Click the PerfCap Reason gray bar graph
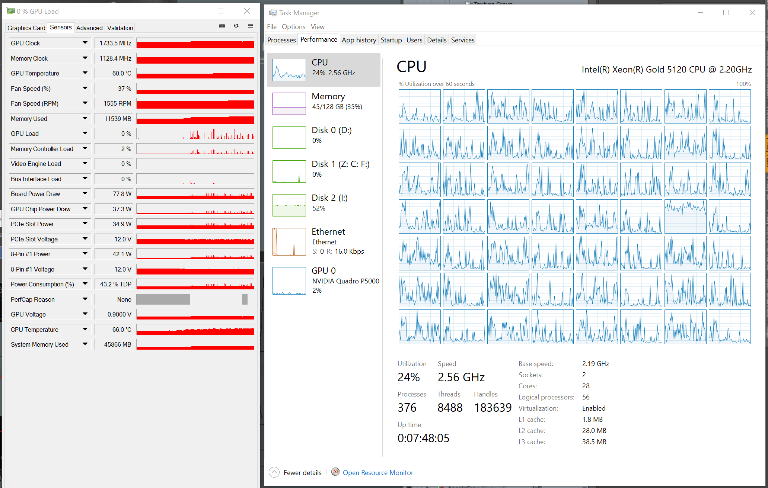 tap(195, 299)
